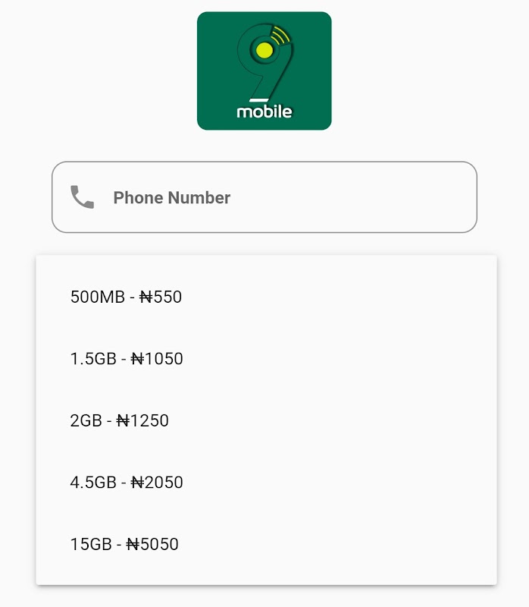Select the 500MB - ₦550 data plan
The height and width of the screenshot is (607, 529).
266,297
